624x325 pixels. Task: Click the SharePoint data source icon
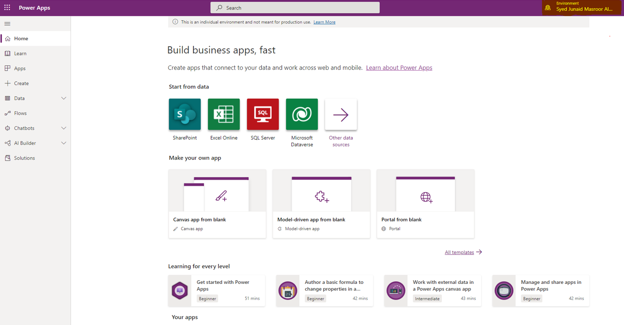click(184, 114)
